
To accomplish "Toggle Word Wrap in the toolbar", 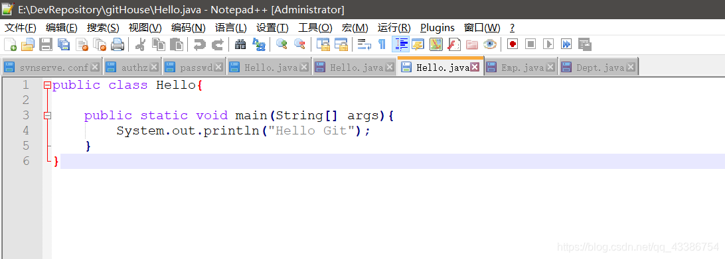I will pos(364,44).
